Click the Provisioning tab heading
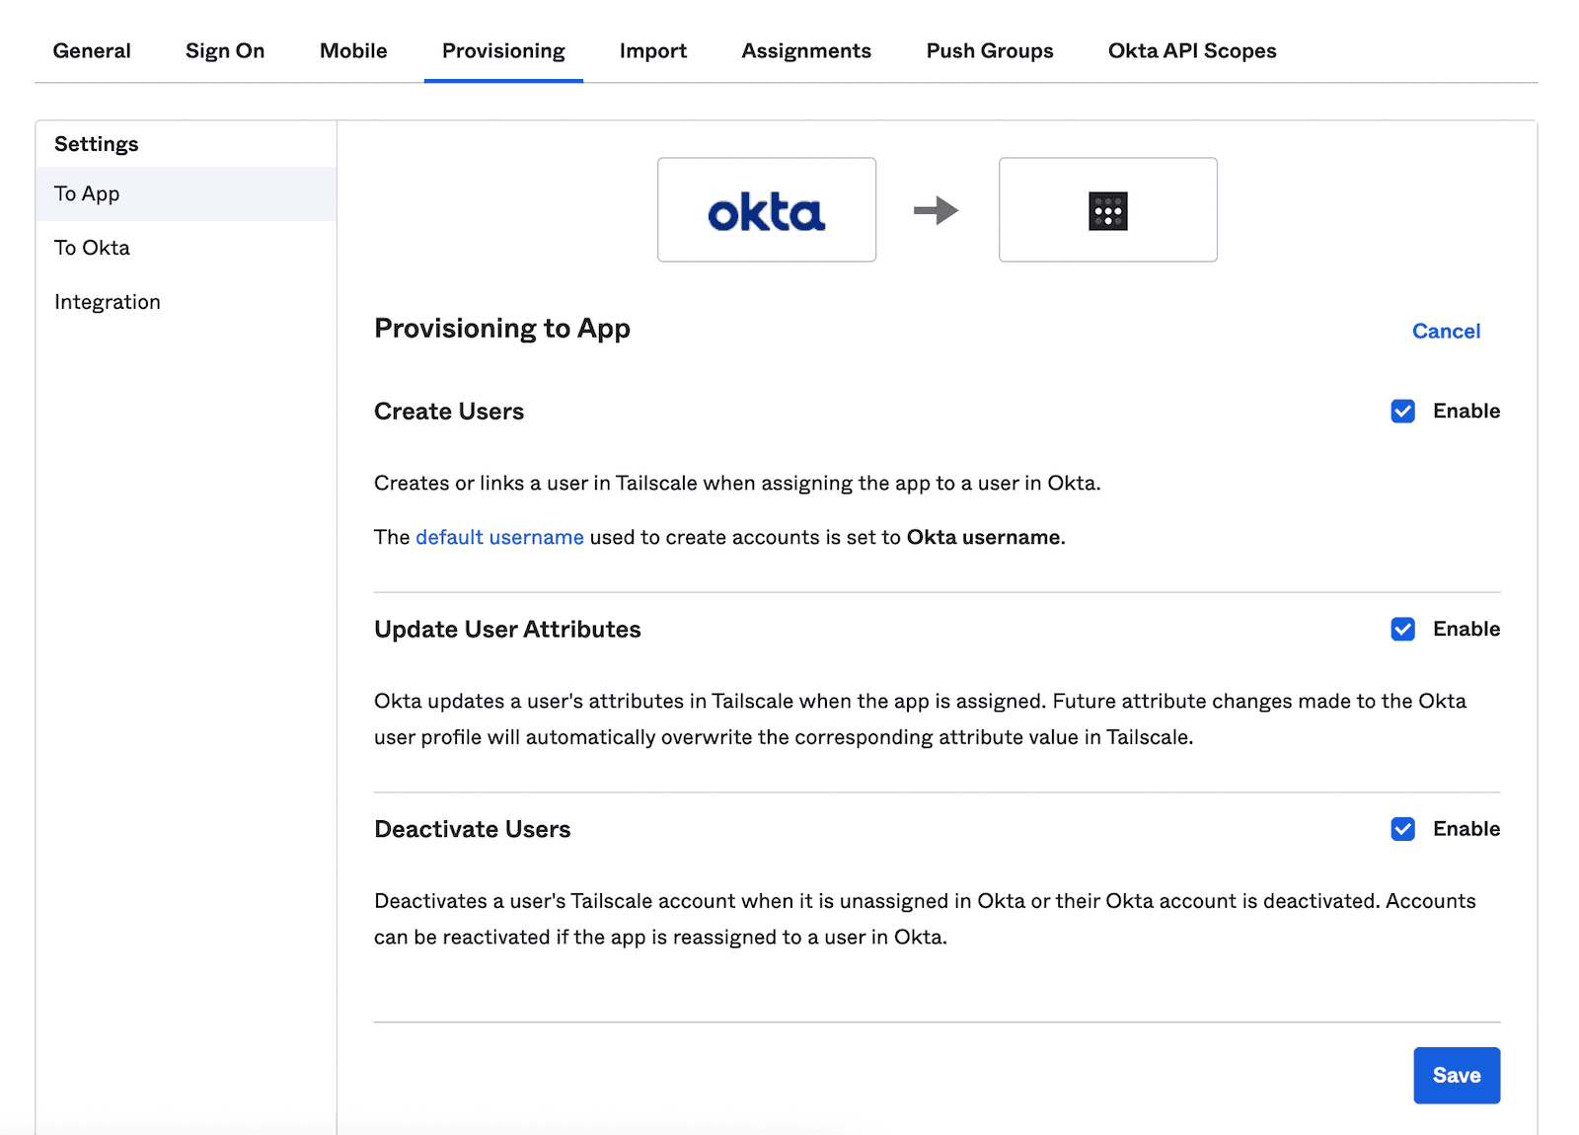 coord(502,50)
